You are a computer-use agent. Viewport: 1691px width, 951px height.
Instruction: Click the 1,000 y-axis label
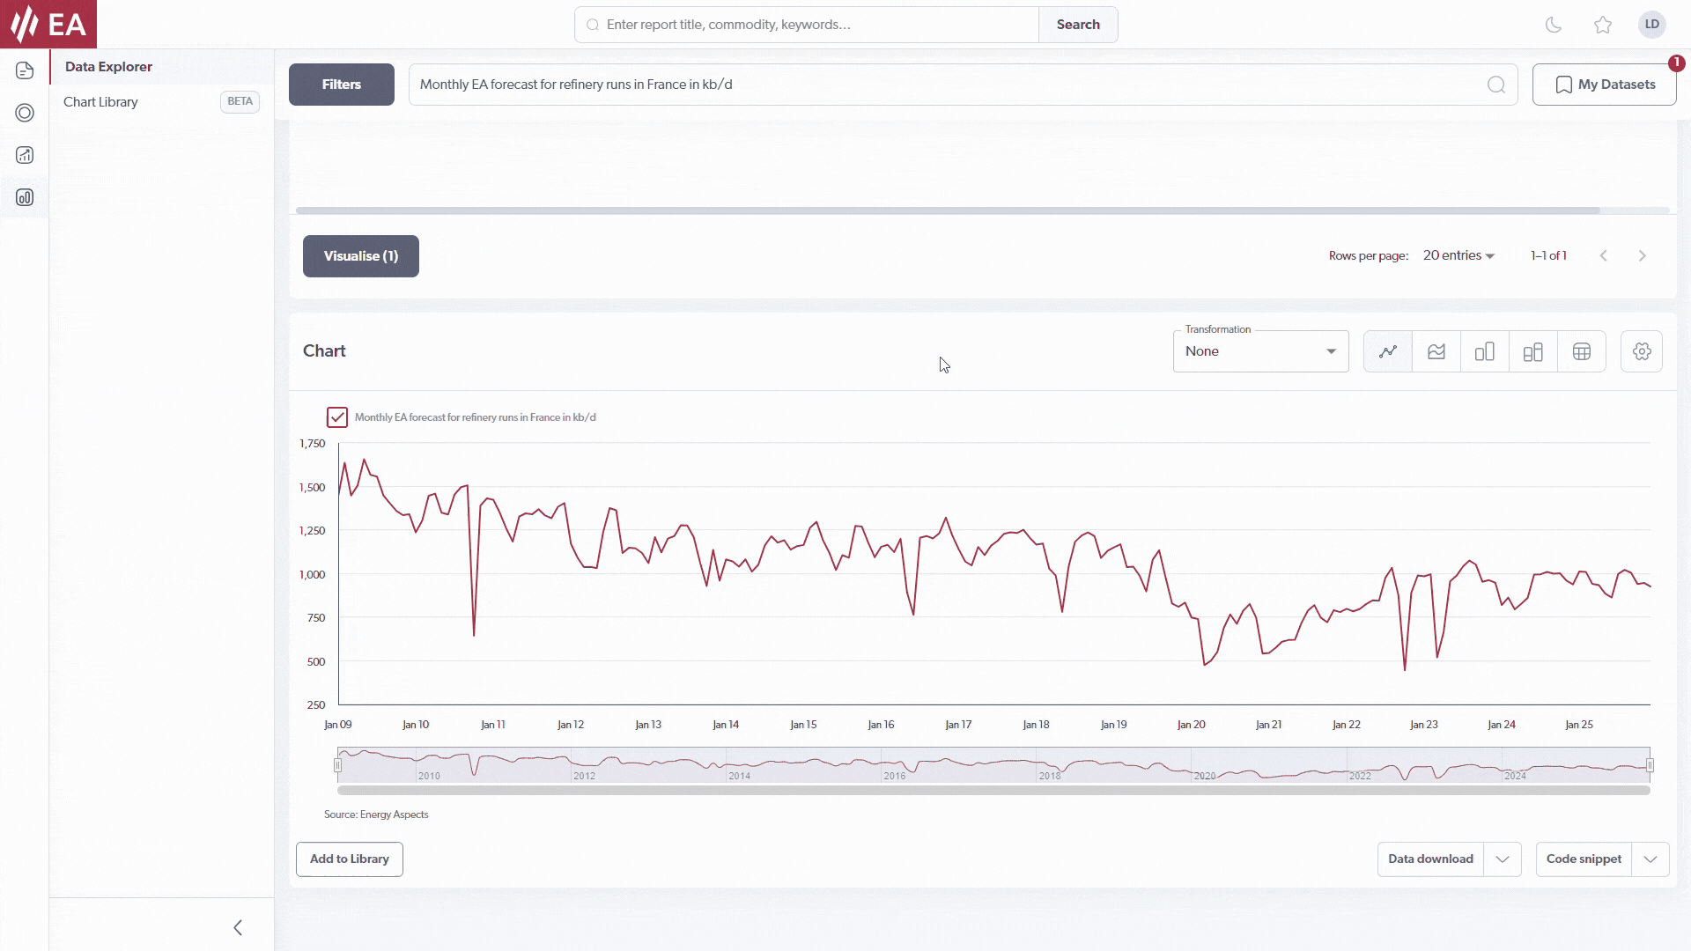[312, 574]
